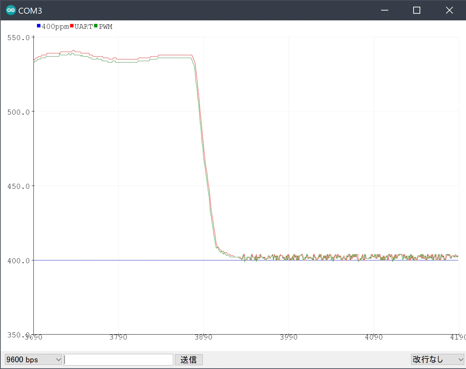Viewport: 466px width, 369px height.
Task: Click the blue 400ppm legend swatch
Action: [39, 26]
